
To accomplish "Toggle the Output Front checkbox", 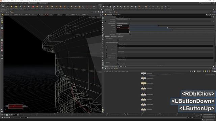I will tap(118, 44).
